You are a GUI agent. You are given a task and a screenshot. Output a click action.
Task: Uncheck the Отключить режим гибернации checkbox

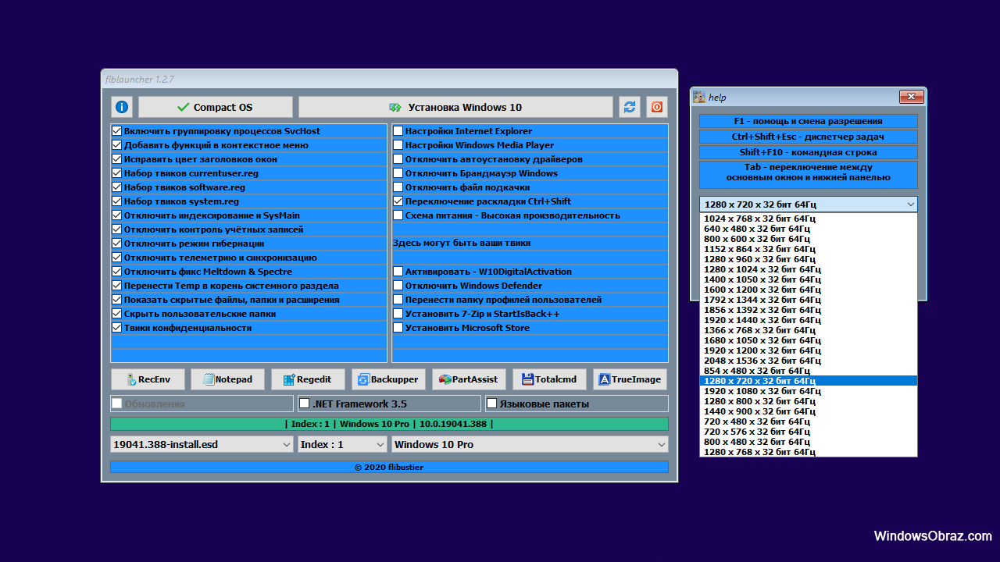coord(117,244)
